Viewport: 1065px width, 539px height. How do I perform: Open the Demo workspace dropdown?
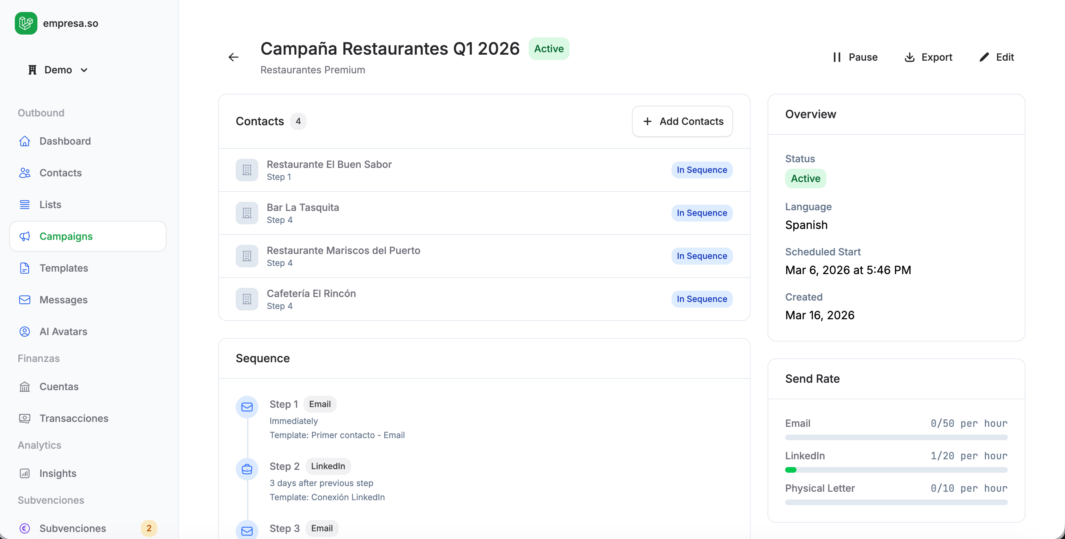58,70
